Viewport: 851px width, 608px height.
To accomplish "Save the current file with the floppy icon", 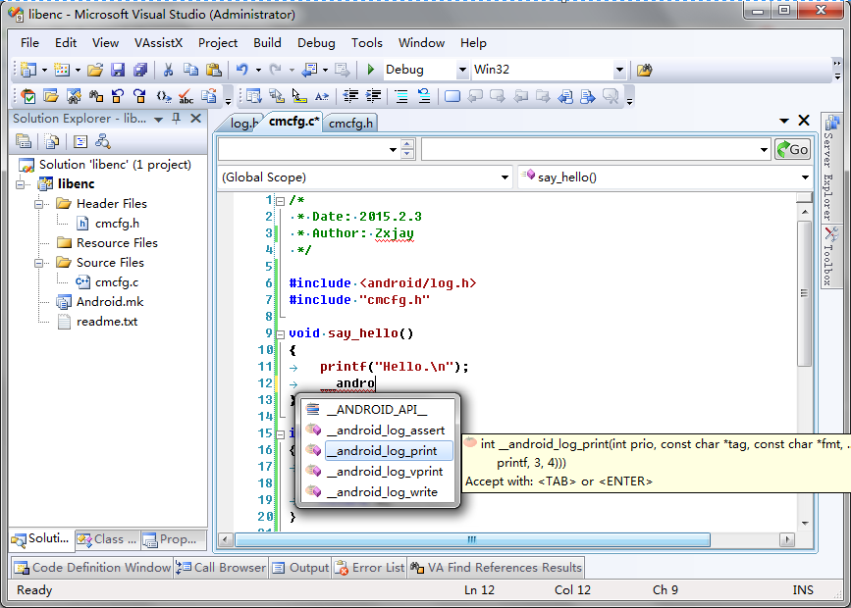I will point(118,70).
